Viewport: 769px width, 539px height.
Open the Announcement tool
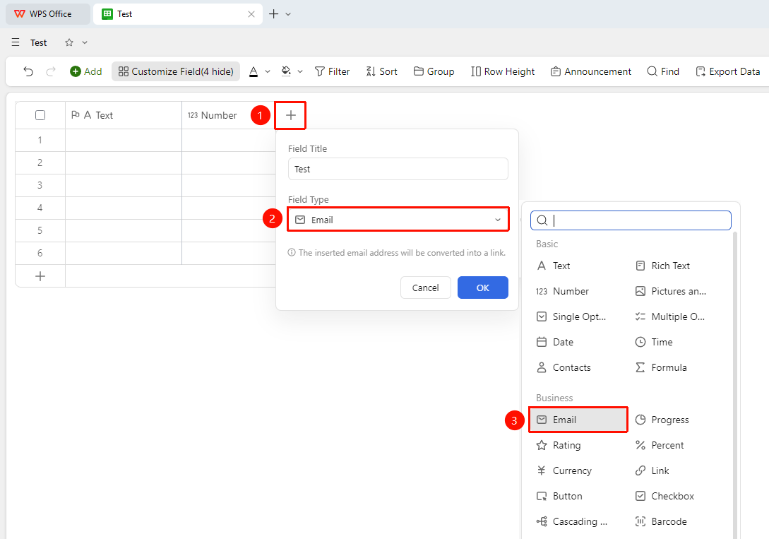pyautogui.click(x=591, y=71)
